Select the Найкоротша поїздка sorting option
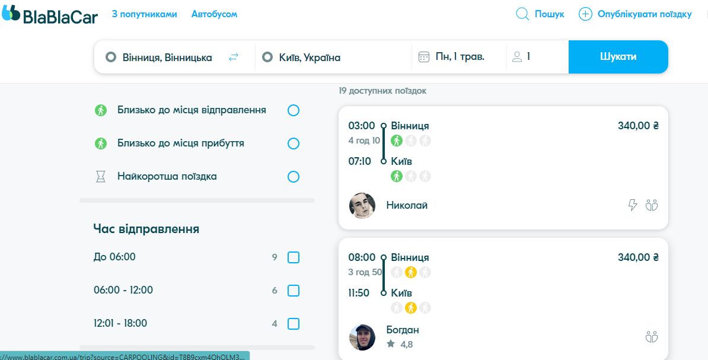This screenshot has width=708, height=360. click(x=294, y=177)
